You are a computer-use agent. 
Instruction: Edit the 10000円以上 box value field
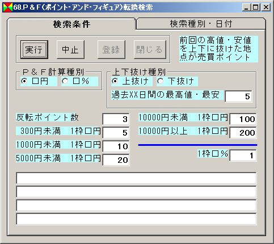[x=243, y=133]
